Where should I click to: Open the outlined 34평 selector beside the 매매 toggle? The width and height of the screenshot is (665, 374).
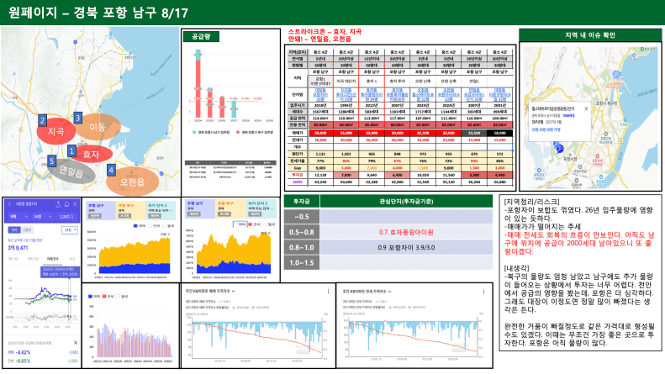pyautogui.click(x=70, y=229)
